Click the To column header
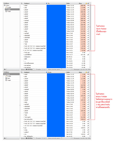113x142 pixels. click(x=49, y=3)
